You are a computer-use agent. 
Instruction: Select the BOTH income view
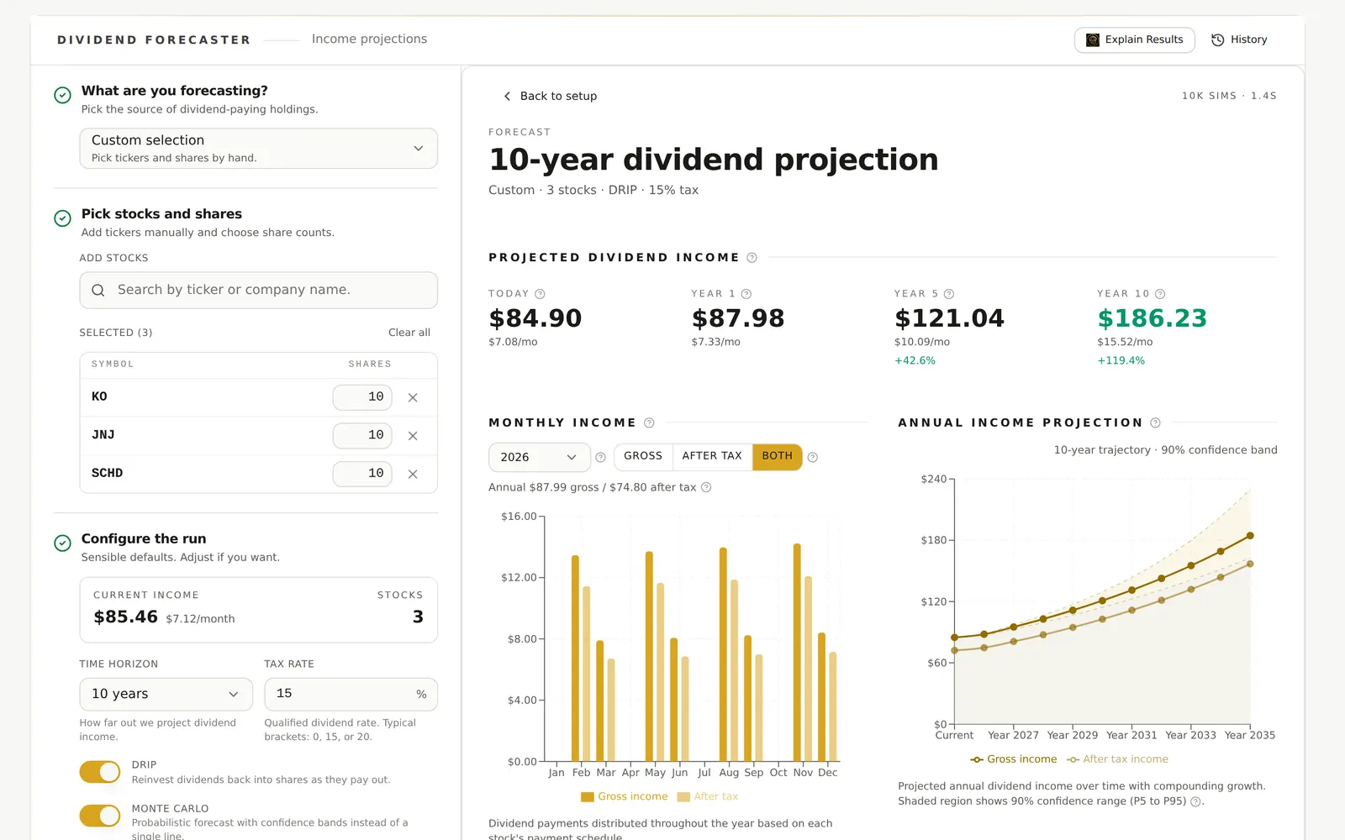778,456
